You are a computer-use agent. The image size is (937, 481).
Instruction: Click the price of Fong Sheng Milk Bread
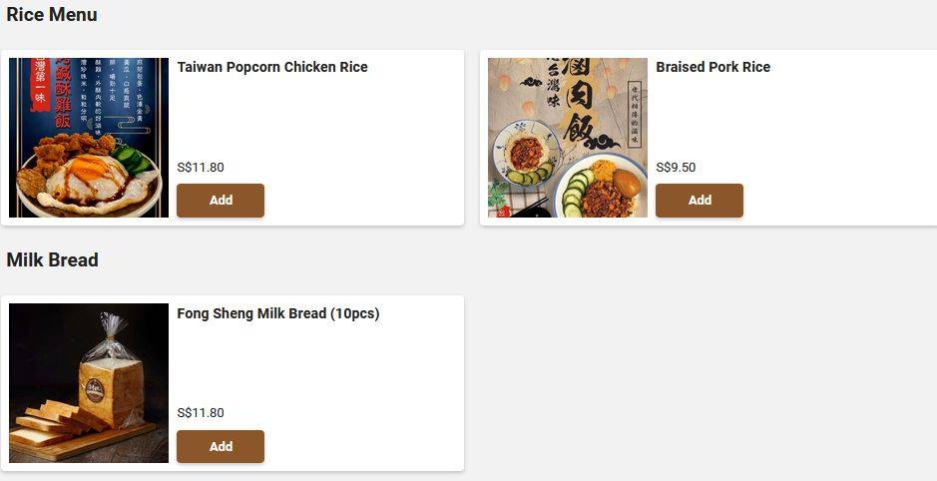point(201,413)
